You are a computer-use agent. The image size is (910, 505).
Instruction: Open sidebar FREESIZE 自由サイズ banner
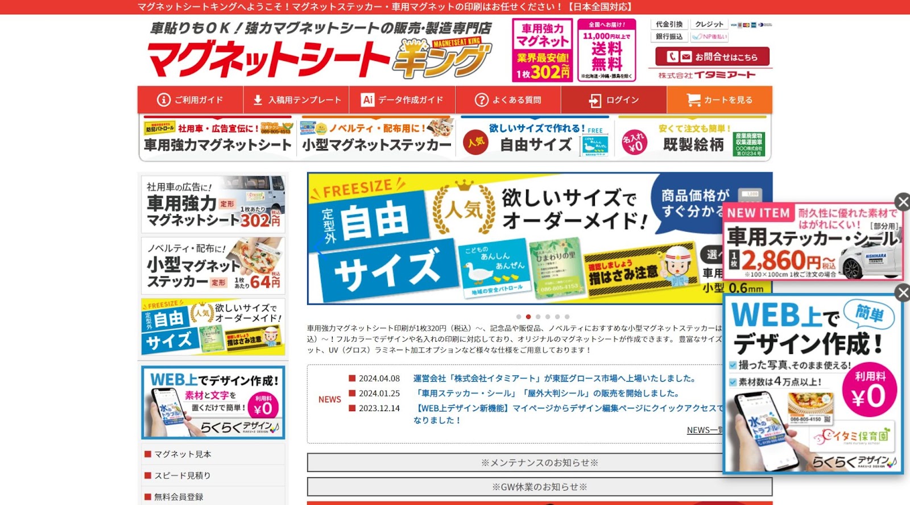pyautogui.click(x=213, y=327)
